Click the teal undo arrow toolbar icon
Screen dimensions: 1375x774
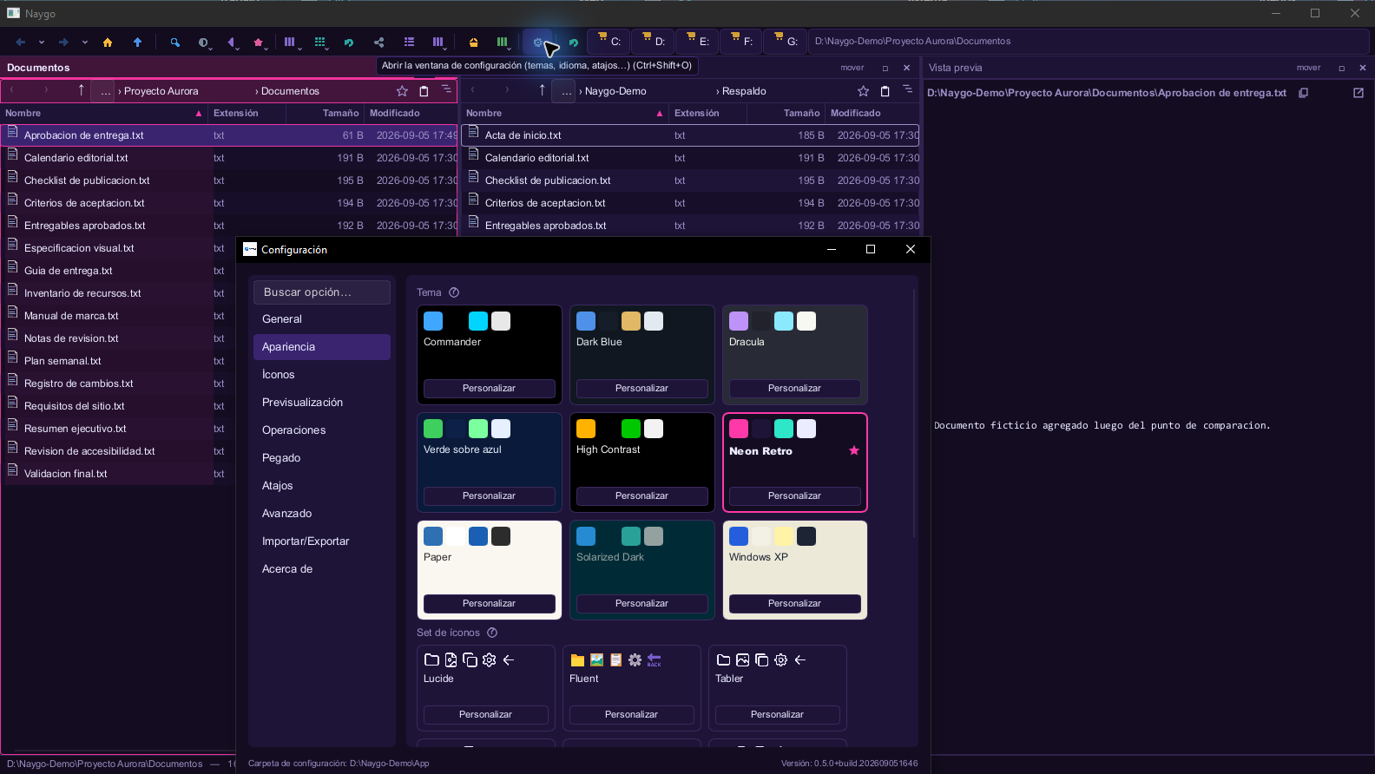pos(349,42)
